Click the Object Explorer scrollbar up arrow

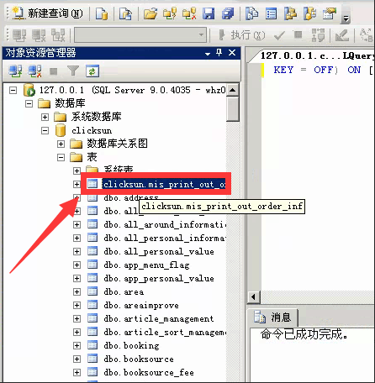pos(232,90)
